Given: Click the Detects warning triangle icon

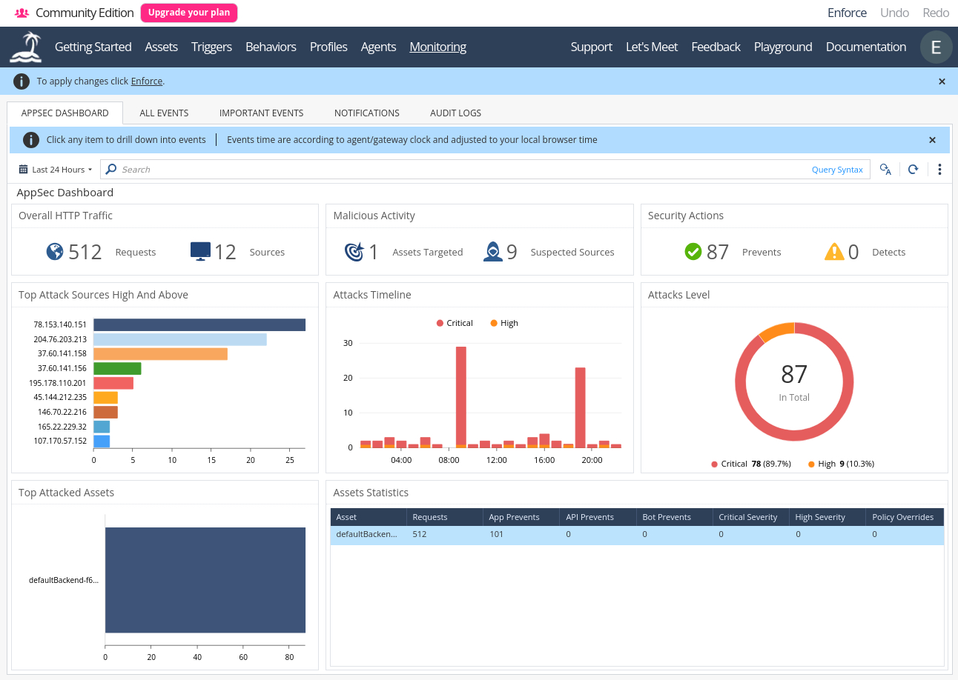Looking at the screenshot, I should click(834, 252).
